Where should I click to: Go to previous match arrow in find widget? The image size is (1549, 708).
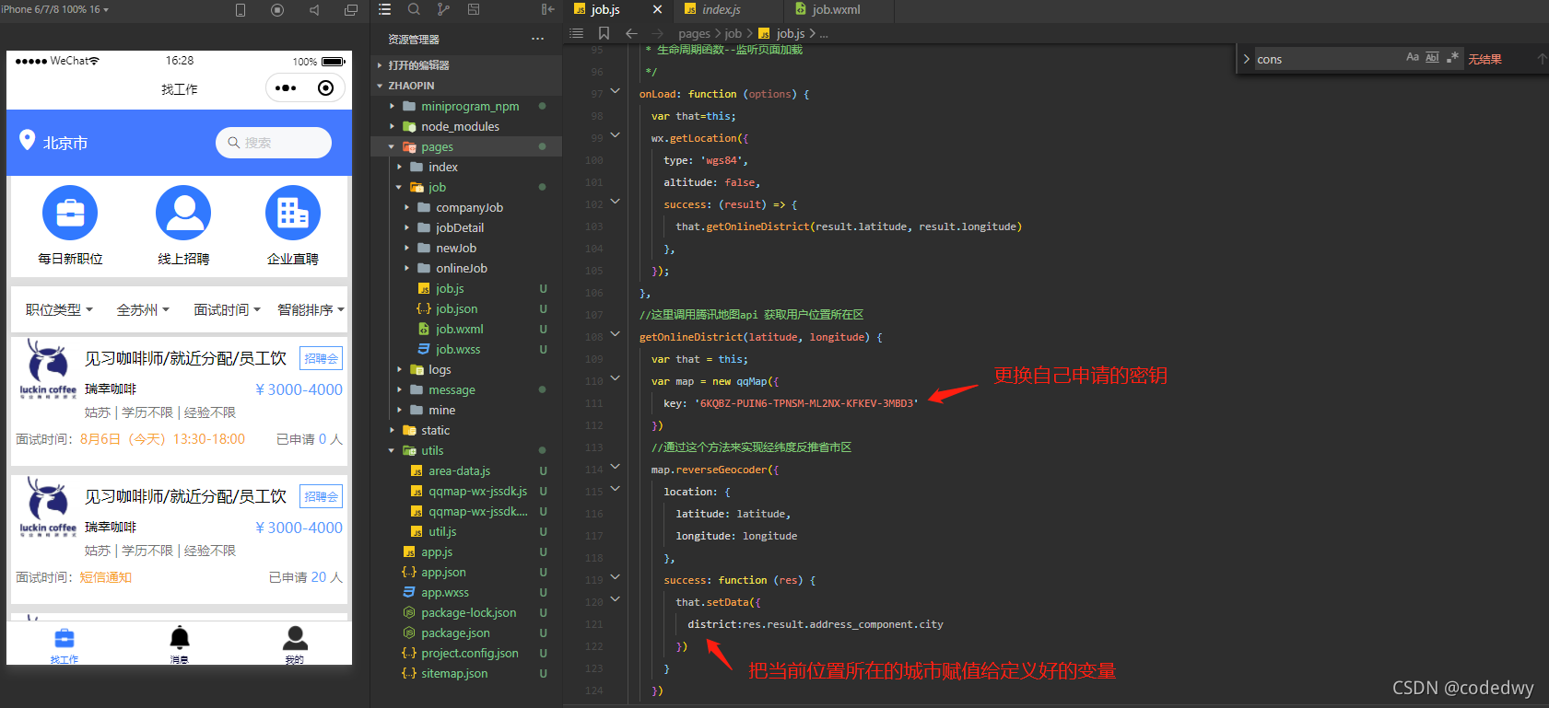pos(1542,58)
